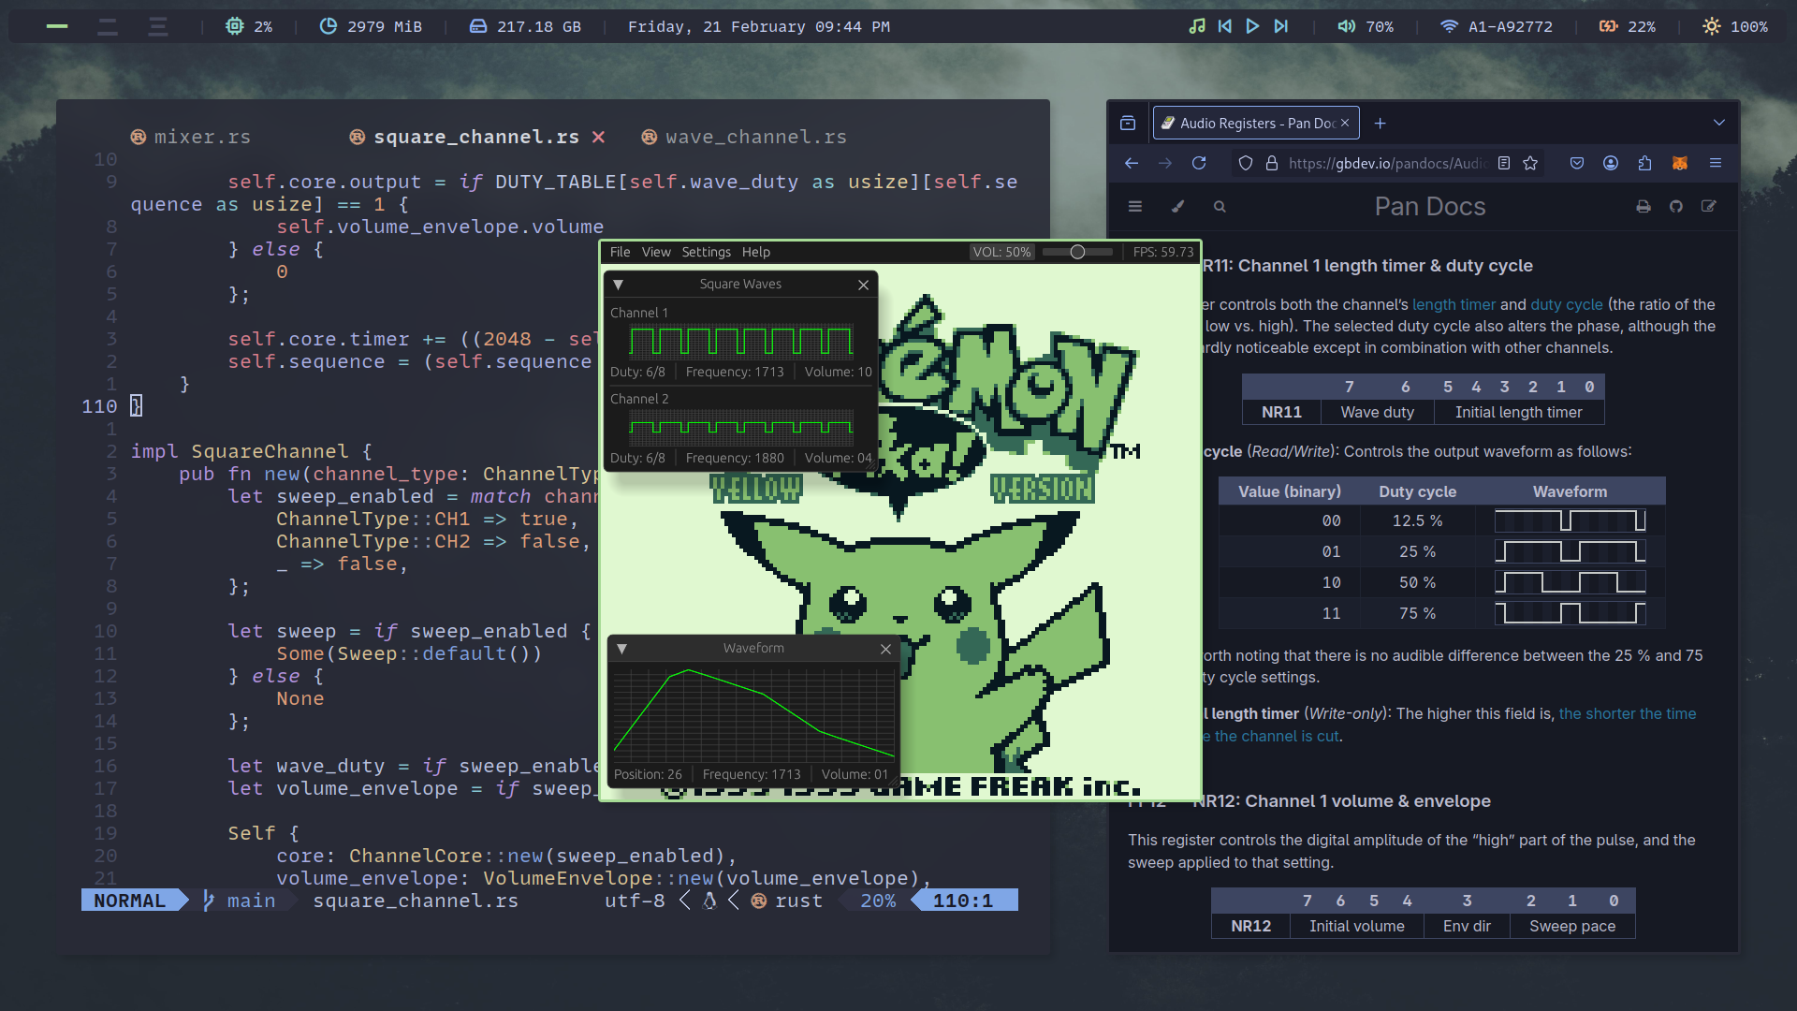Select the Audio Registers browser tab
Viewport: 1797px width, 1011px height.
click(x=1256, y=124)
